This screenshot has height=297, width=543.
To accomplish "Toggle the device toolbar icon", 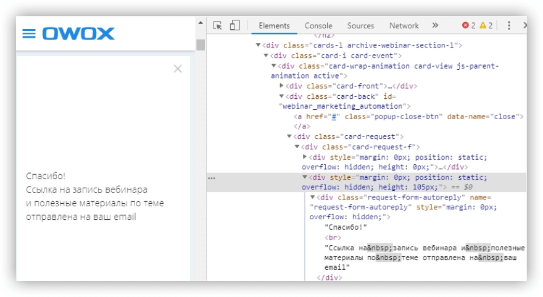I will (234, 25).
